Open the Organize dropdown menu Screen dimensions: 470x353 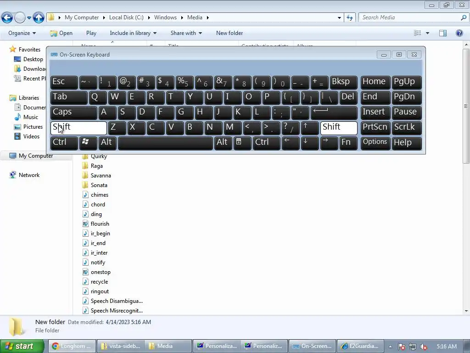pos(22,33)
